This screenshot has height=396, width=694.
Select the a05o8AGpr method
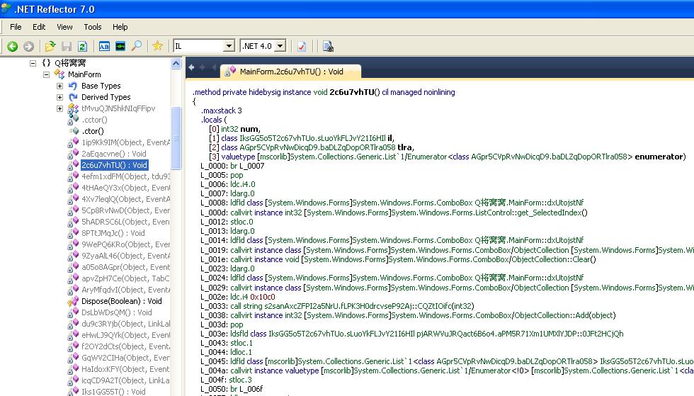(x=125, y=267)
